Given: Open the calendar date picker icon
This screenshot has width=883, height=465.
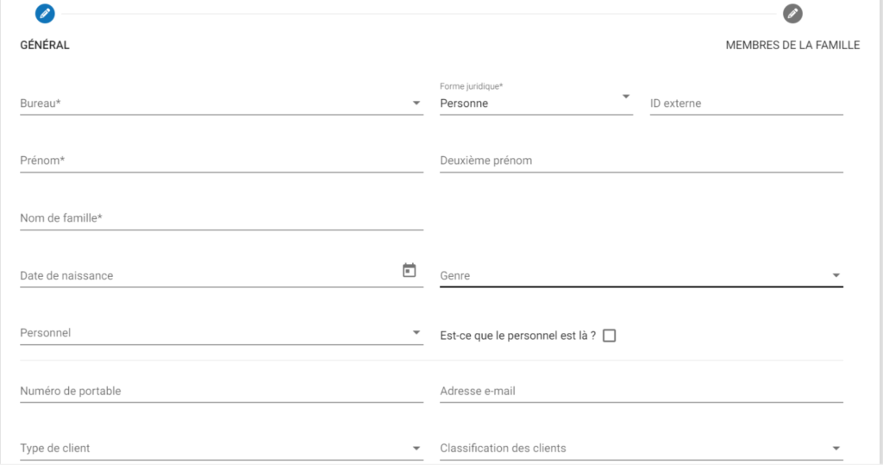Looking at the screenshot, I should 410,271.
